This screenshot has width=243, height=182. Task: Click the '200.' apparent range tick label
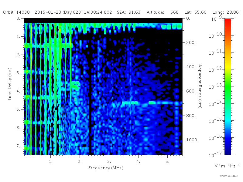[191, 42]
